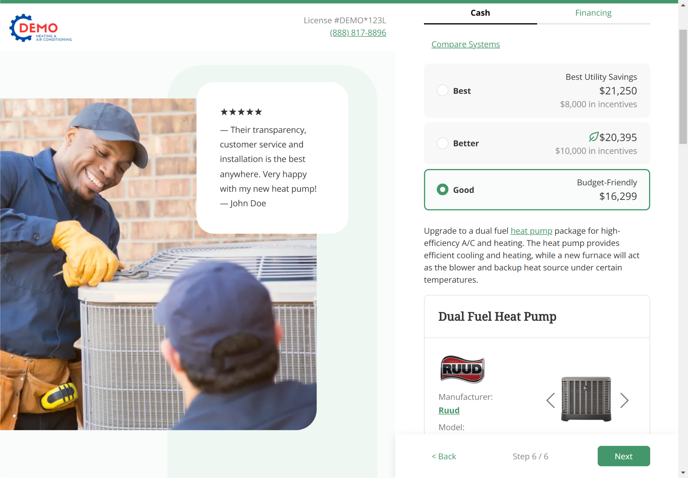Call the (888) 817-8896 phone link
688x478 pixels.
(358, 33)
